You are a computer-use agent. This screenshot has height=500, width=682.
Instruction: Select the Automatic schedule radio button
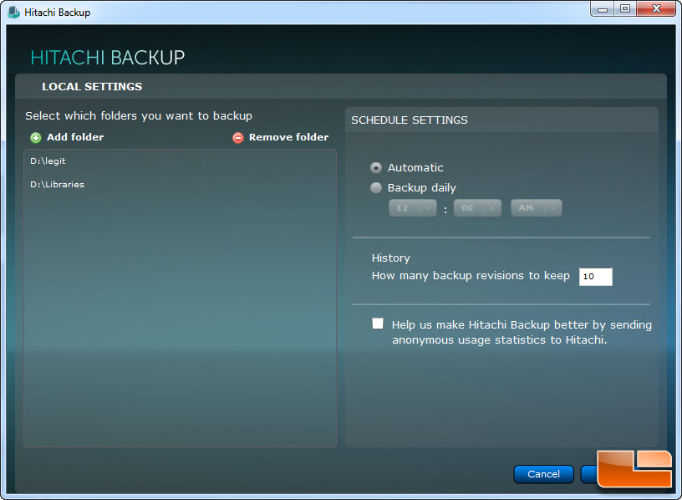pos(376,167)
